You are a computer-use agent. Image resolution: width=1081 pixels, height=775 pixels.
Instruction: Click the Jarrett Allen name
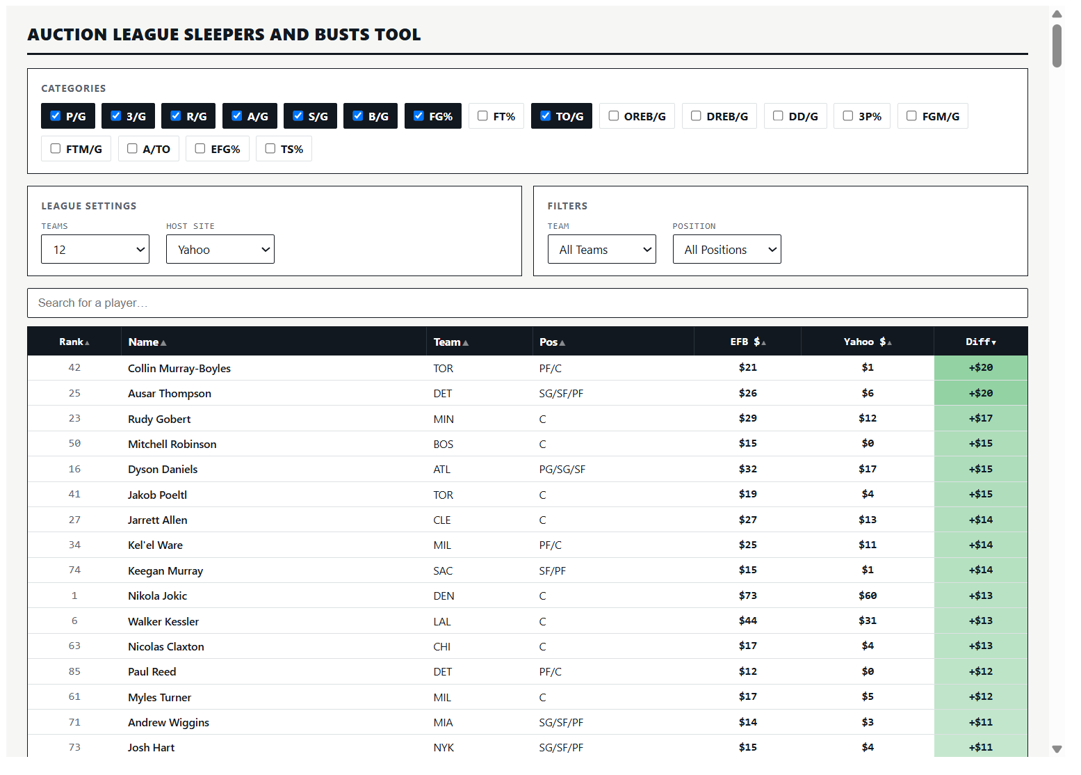point(158,520)
